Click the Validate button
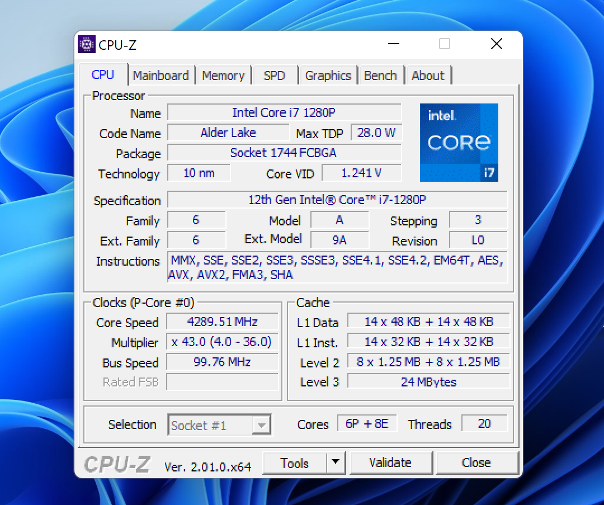604x505 pixels. pos(390,462)
